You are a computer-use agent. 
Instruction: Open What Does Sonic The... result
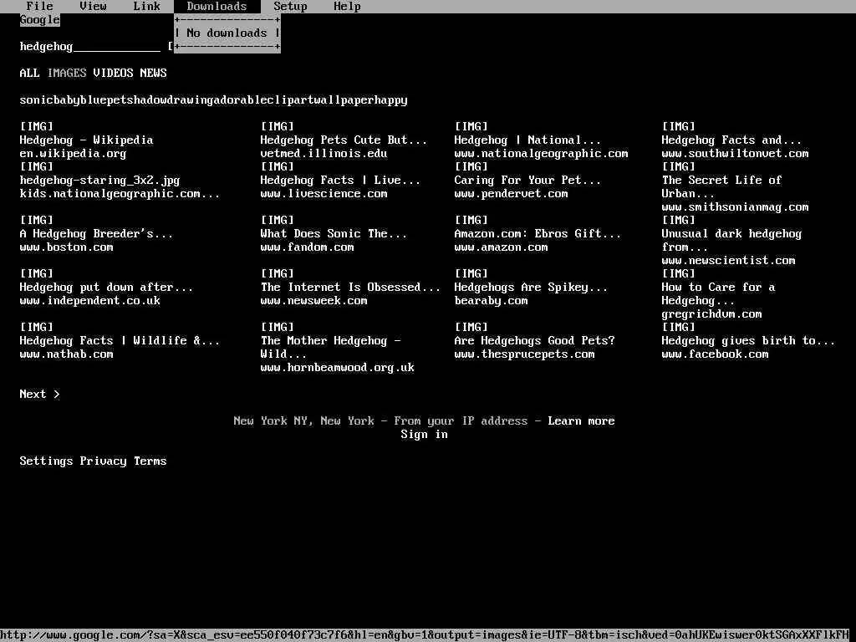pos(334,234)
